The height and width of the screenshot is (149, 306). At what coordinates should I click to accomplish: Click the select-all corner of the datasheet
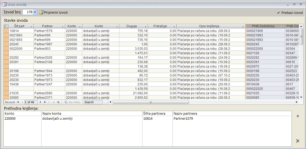click(x=6, y=26)
